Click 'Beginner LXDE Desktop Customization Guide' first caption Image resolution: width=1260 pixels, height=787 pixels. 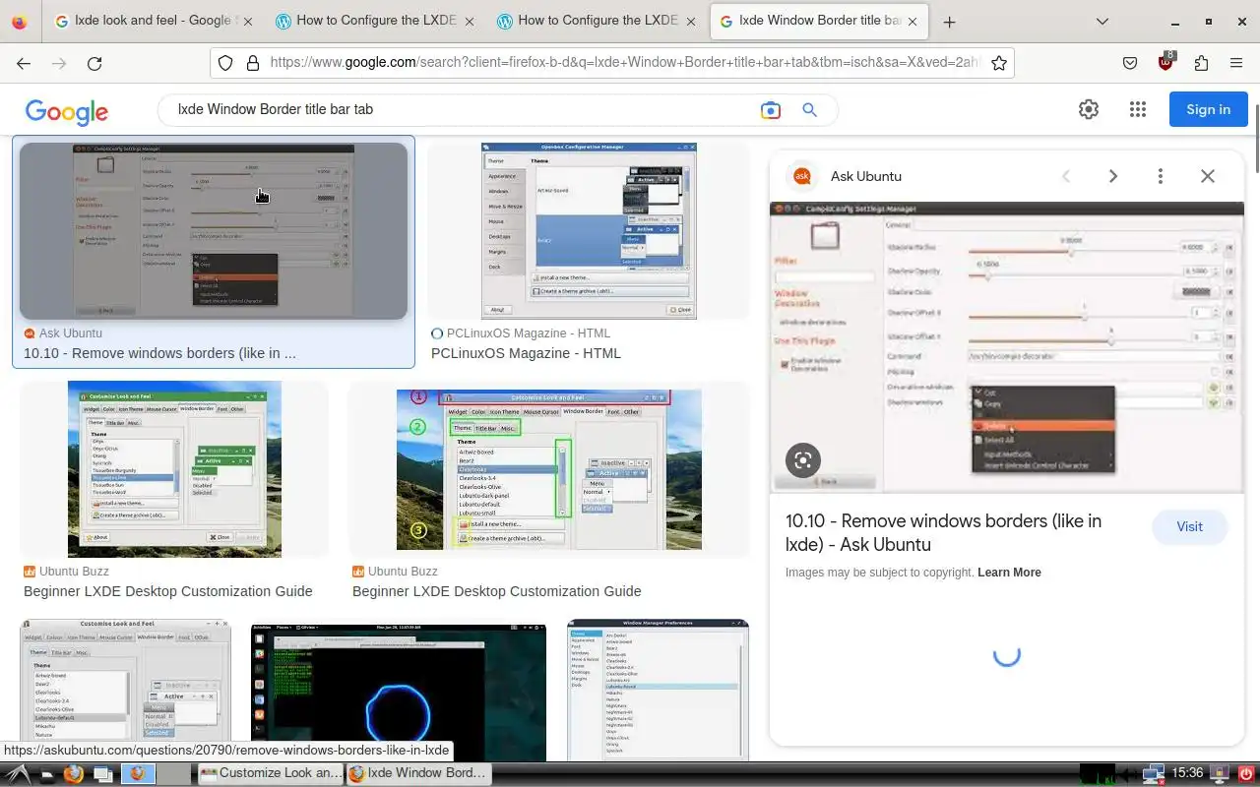pos(168,591)
